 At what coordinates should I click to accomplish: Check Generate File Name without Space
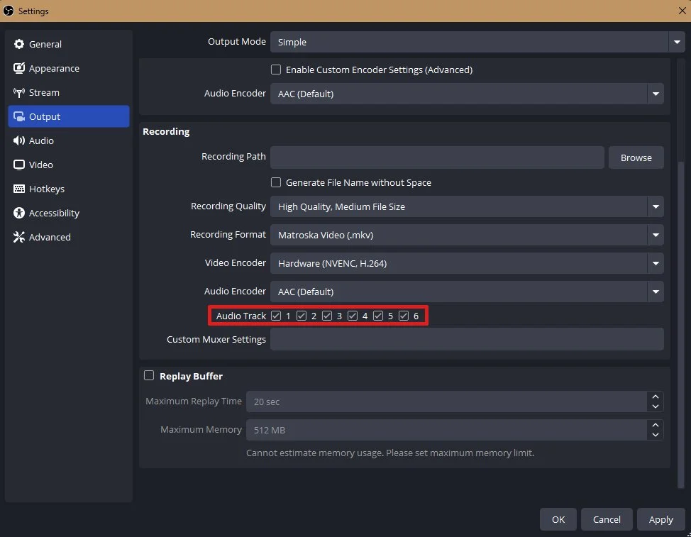point(276,182)
